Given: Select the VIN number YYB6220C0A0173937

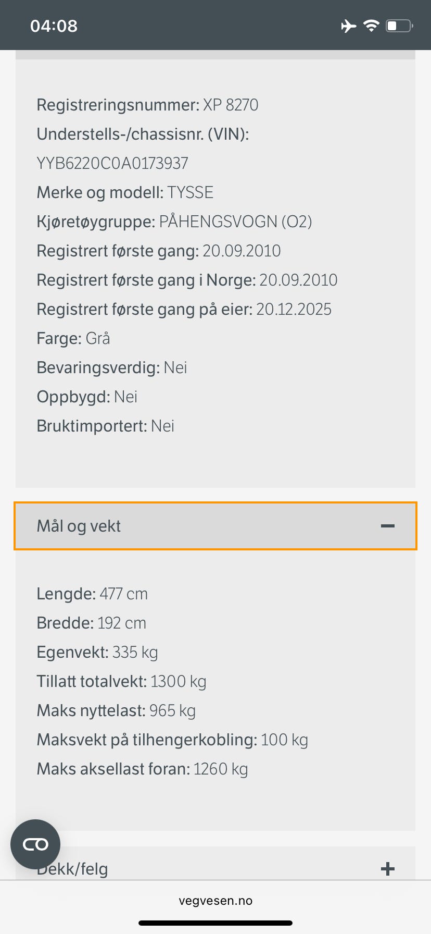Looking at the screenshot, I should pyautogui.click(x=112, y=163).
